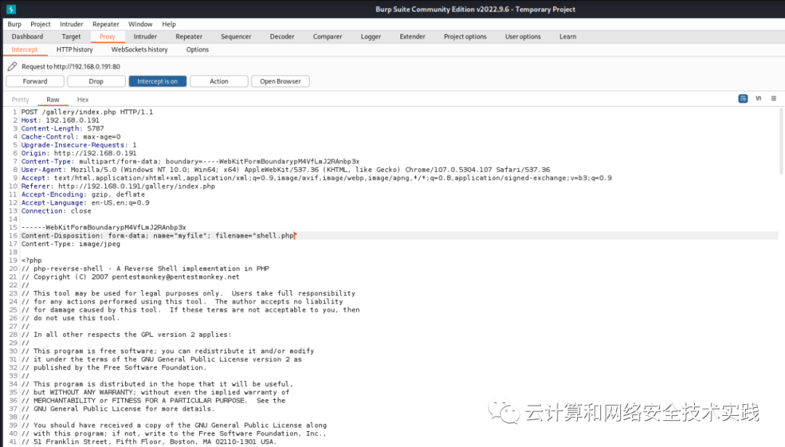Open the proxy Options sub-tab
Image resolution: width=785 pixels, height=447 pixels.
(x=197, y=49)
